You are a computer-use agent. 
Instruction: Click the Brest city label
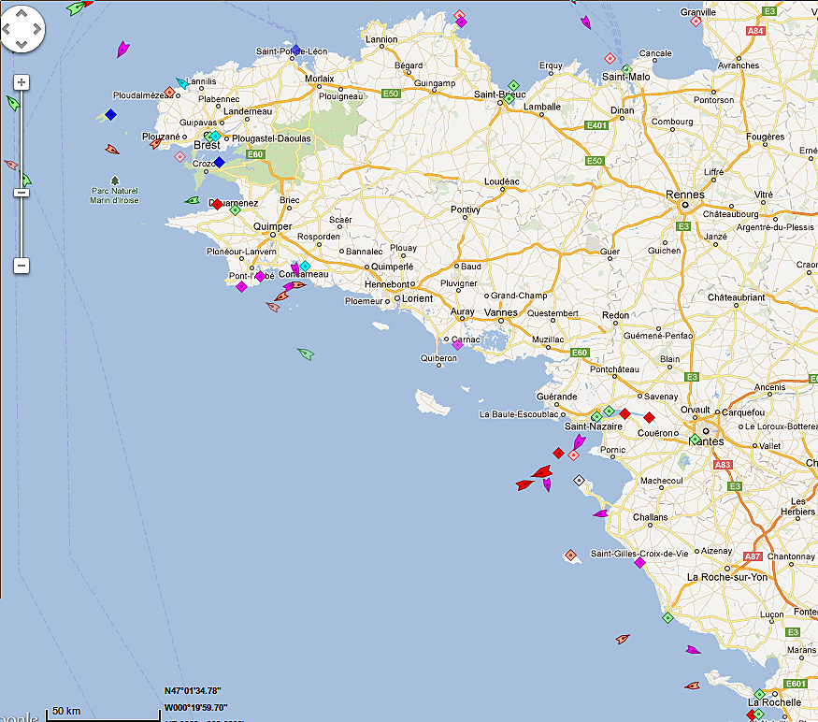click(208, 145)
